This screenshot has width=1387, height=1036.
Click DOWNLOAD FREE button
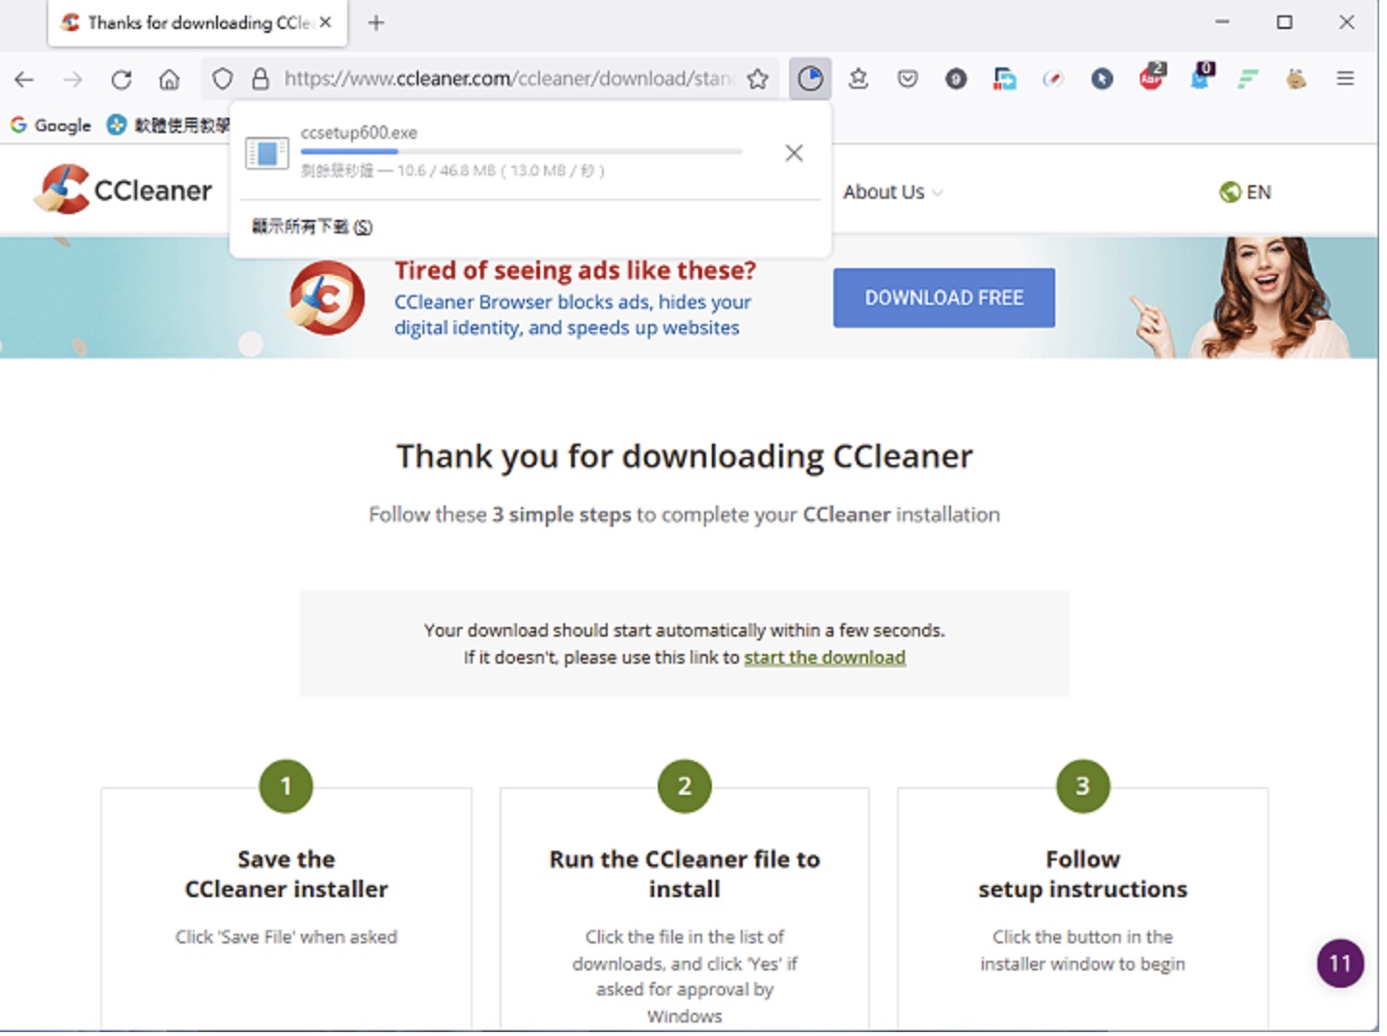click(x=943, y=298)
